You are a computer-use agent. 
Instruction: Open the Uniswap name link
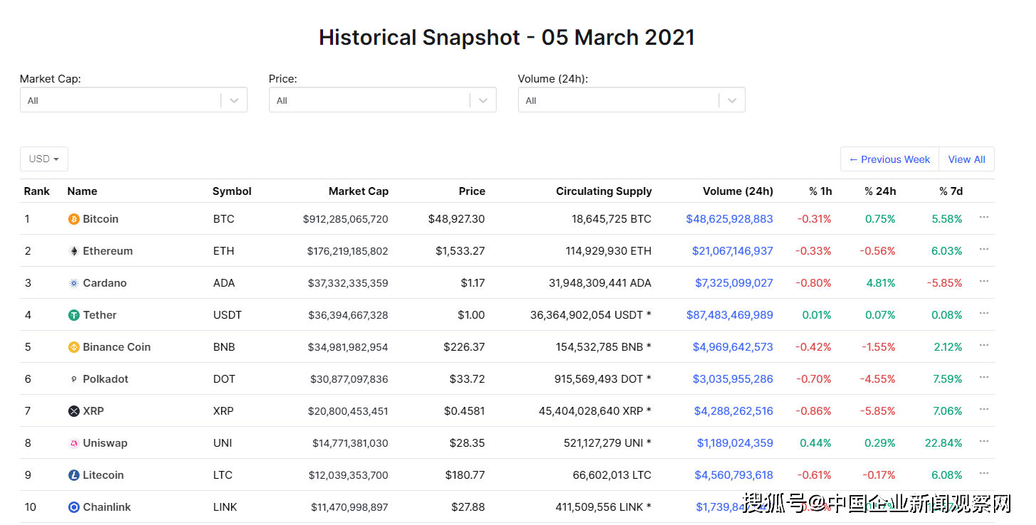[105, 443]
